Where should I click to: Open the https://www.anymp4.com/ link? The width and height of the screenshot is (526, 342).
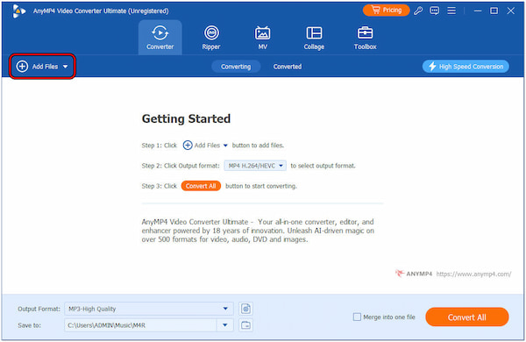pyautogui.click(x=473, y=274)
